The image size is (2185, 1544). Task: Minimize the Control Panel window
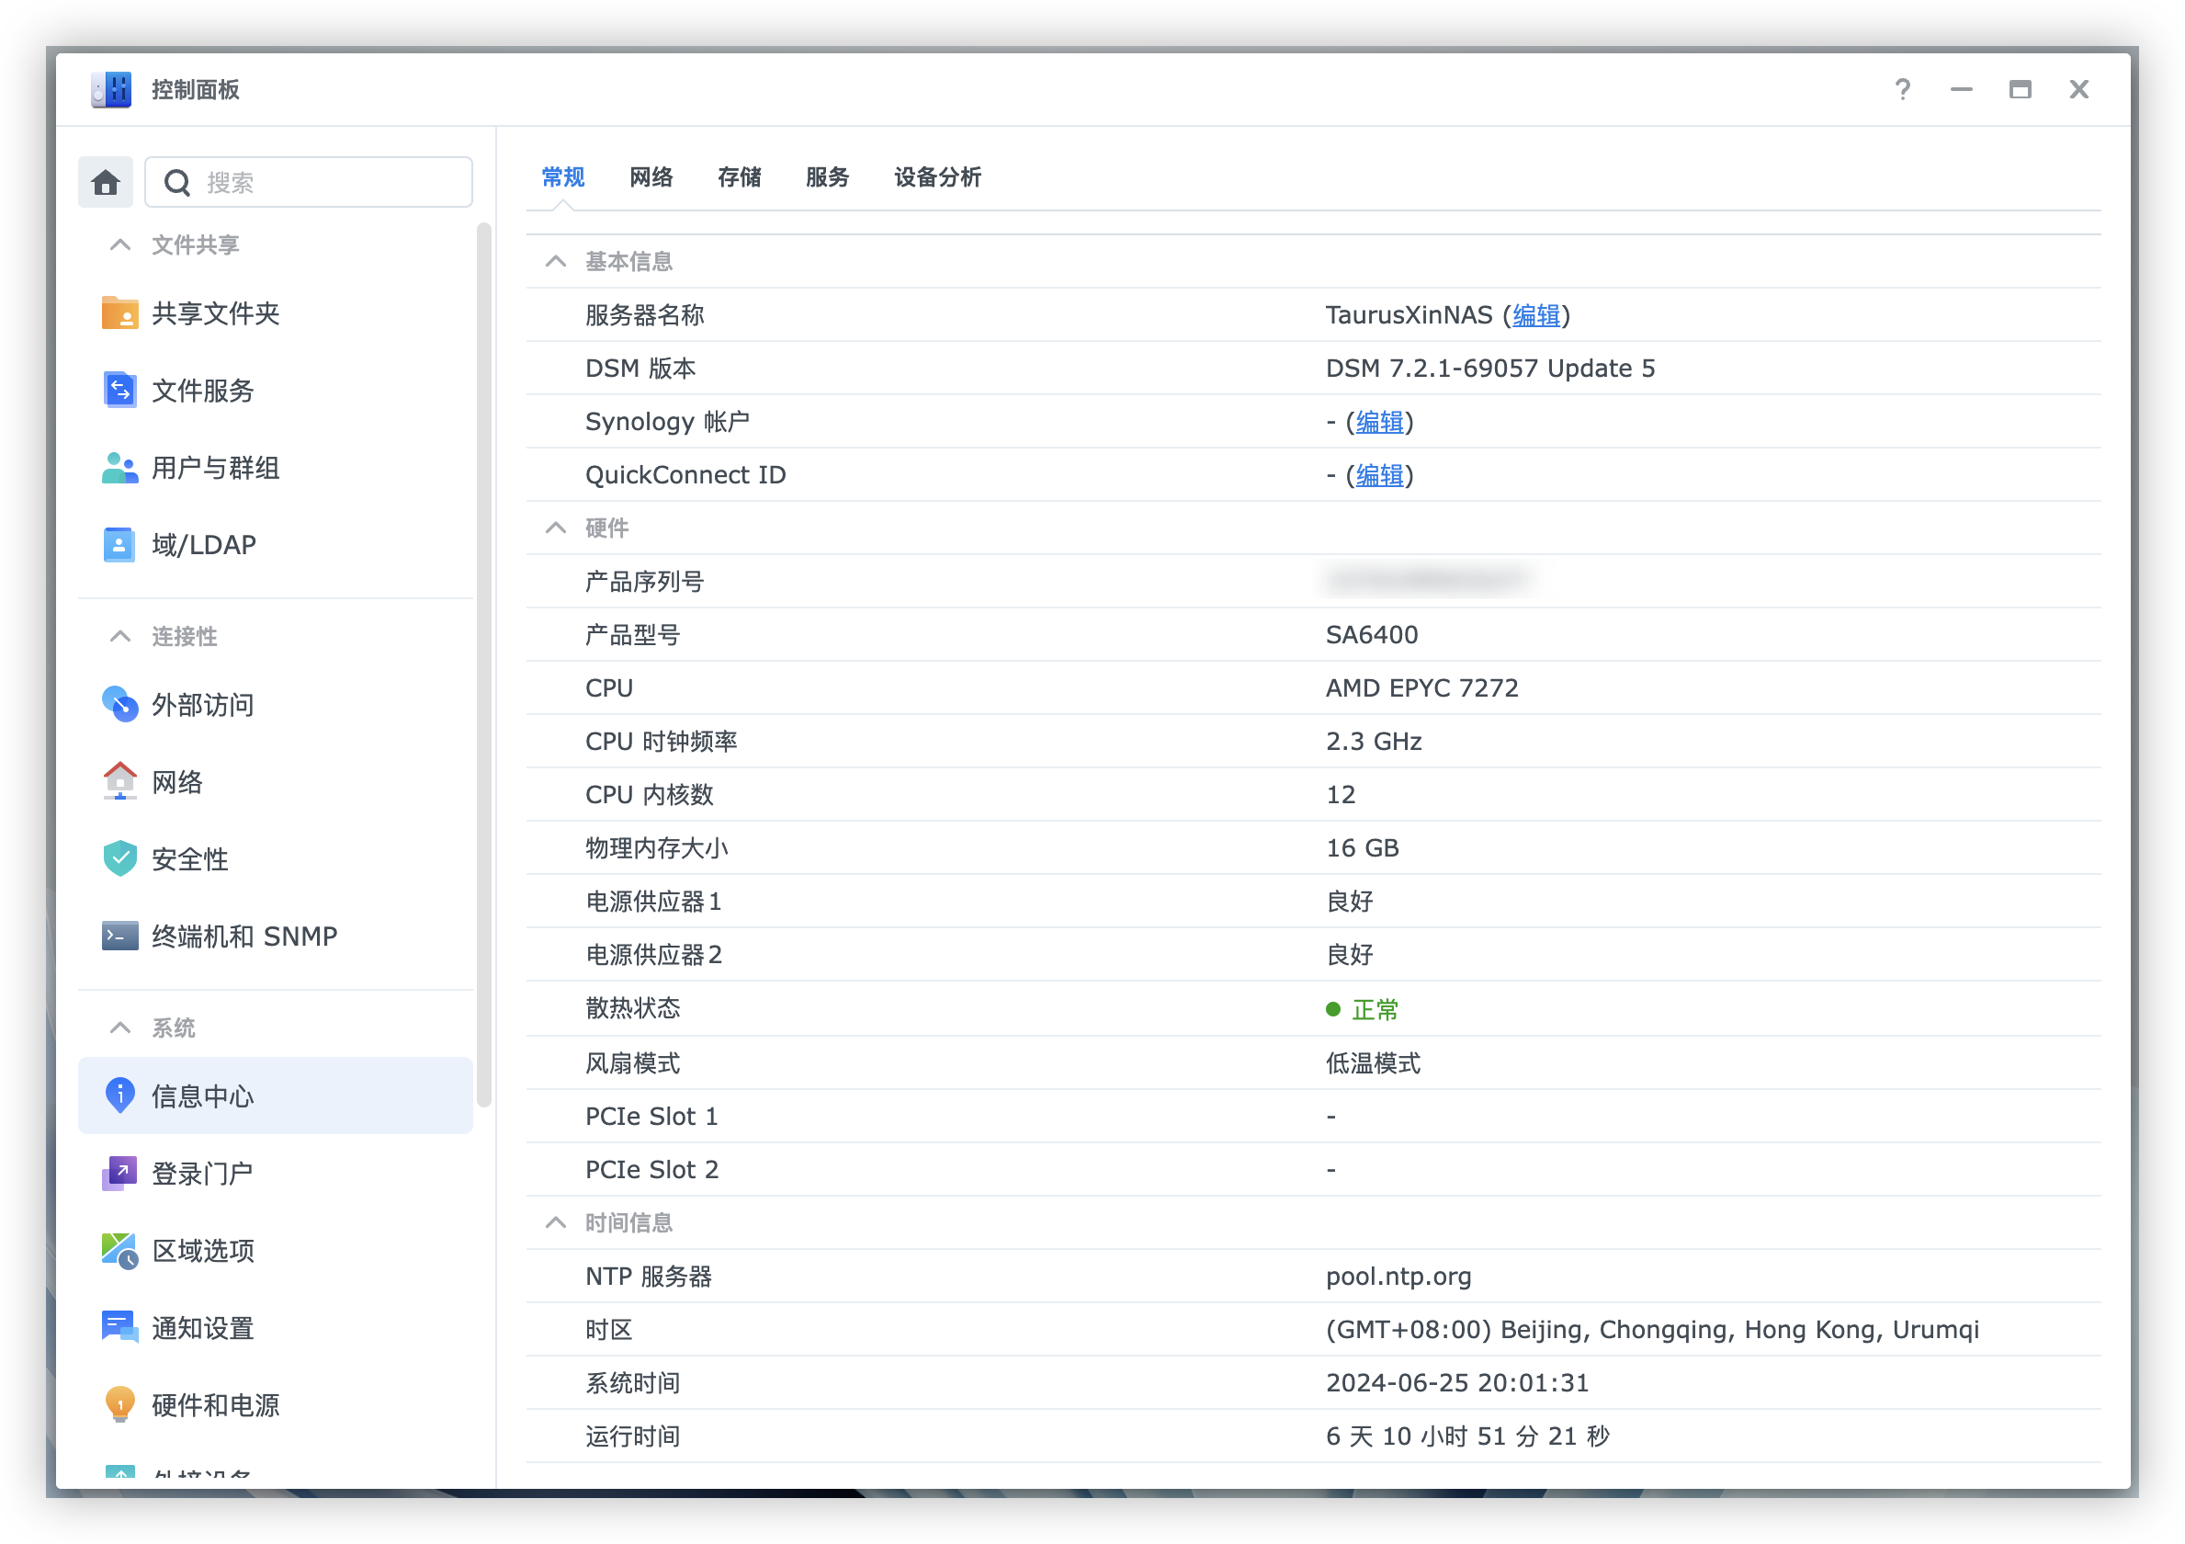(1961, 89)
